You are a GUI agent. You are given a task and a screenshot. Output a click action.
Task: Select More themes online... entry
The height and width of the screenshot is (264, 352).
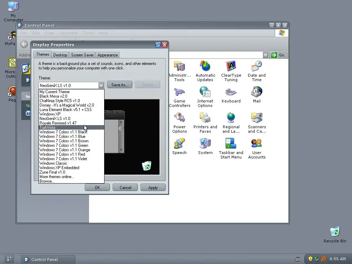coord(71,177)
